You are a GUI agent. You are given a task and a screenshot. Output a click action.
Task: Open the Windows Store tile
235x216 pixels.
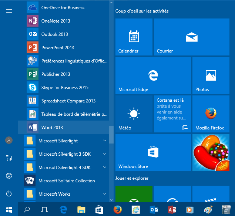point(153,152)
